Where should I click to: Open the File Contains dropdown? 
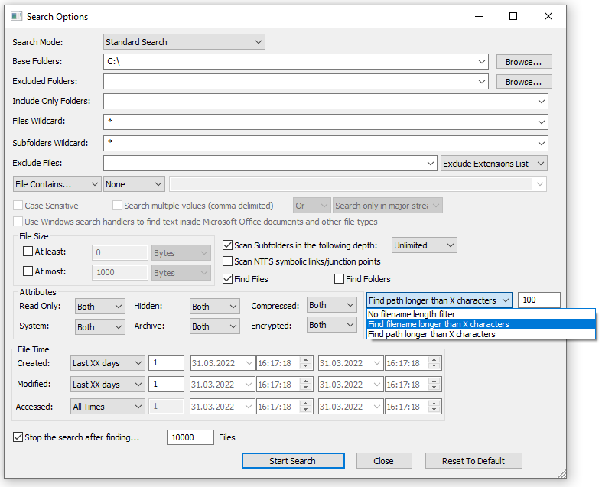click(x=57, y=184)
